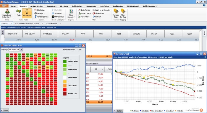
Task: Open SitNGo Wizard tab
Action: coord(133,6)
